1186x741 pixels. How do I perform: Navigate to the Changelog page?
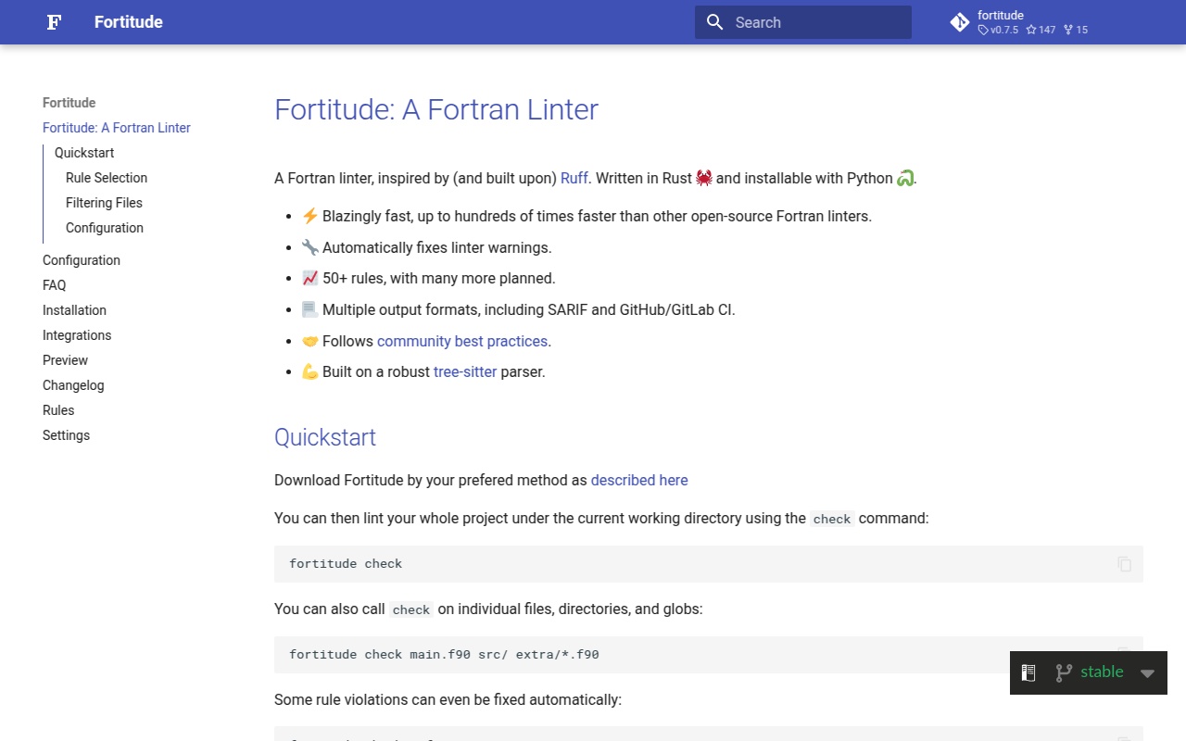[x=73, y=385]
